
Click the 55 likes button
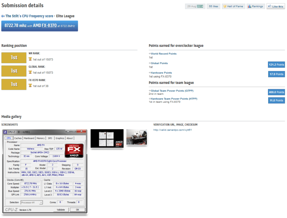tap(213, 6)
